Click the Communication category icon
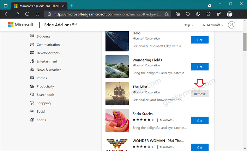 (x=32, y=45)
